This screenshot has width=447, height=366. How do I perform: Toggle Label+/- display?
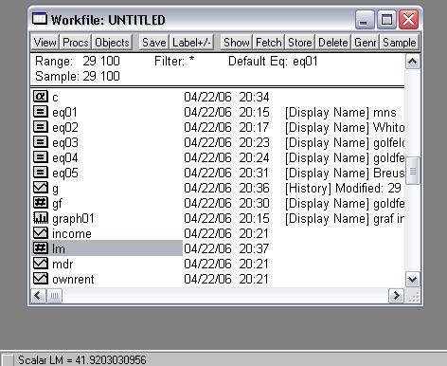191,42
